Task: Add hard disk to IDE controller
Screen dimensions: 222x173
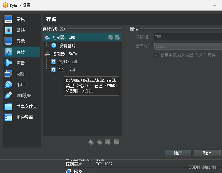Action: coord(117,37)
